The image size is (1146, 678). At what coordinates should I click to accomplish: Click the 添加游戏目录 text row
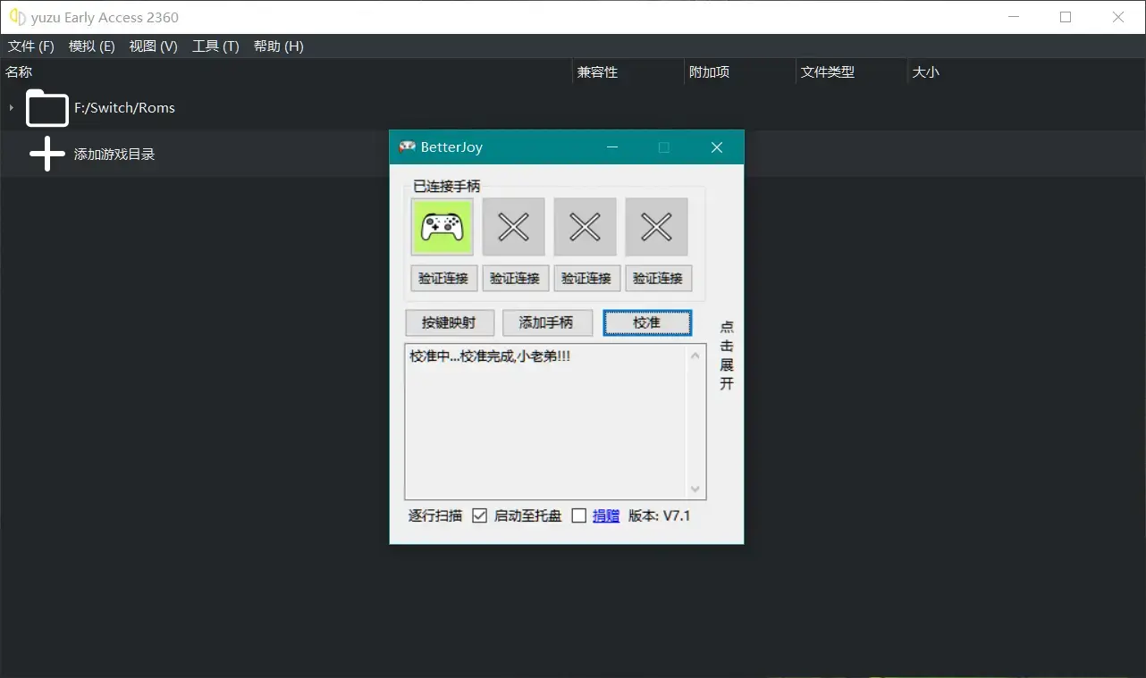click(x=114, y=155)
